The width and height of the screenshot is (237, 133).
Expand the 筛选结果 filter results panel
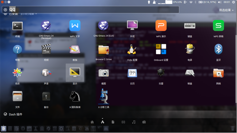coord(226,10)
